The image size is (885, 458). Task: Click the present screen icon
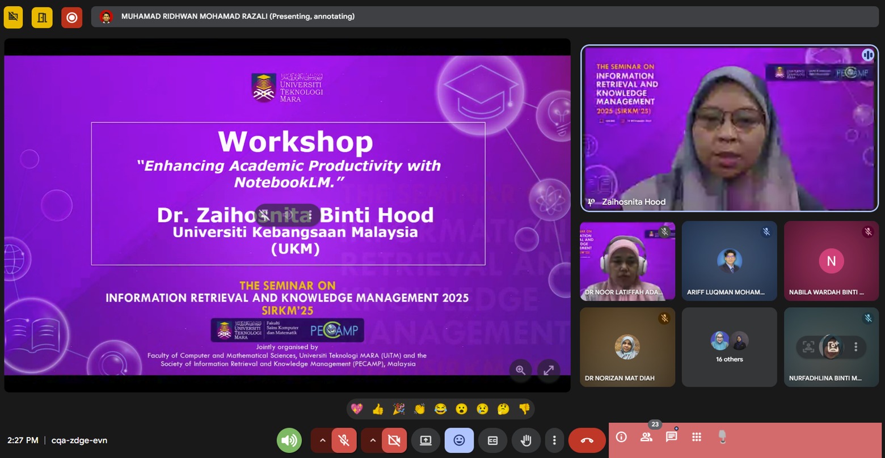(x=425, y=440)
